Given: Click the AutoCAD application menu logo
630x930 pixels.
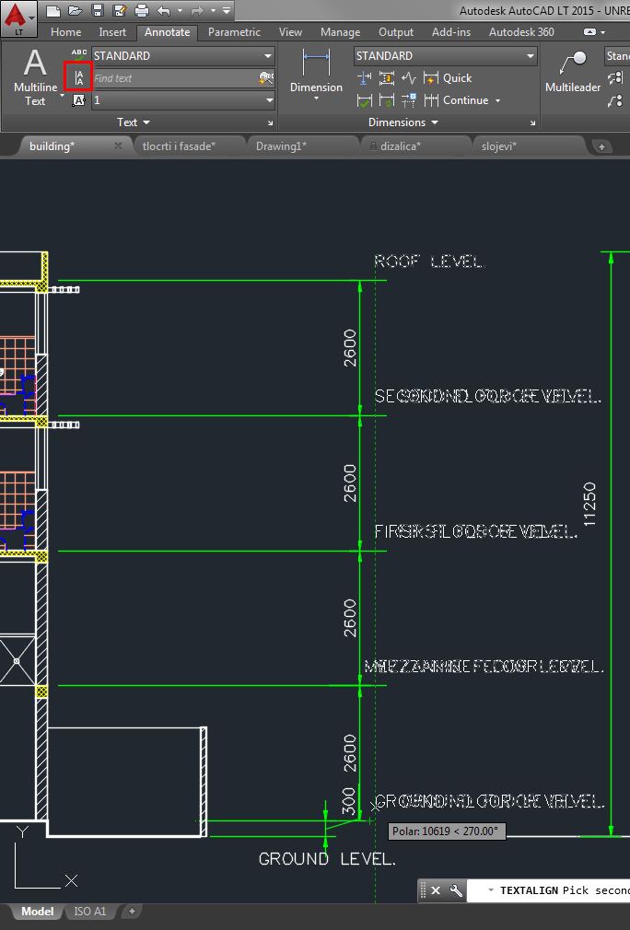Looking at the screenshot, I should coord(18,18).
